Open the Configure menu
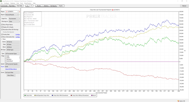 click(x=6, y=3)
